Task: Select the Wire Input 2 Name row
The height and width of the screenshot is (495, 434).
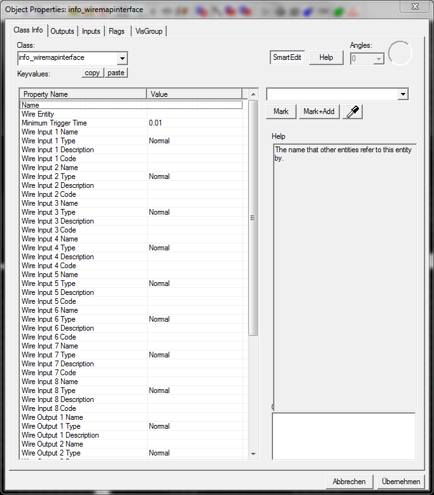Action: click(131, 168)
